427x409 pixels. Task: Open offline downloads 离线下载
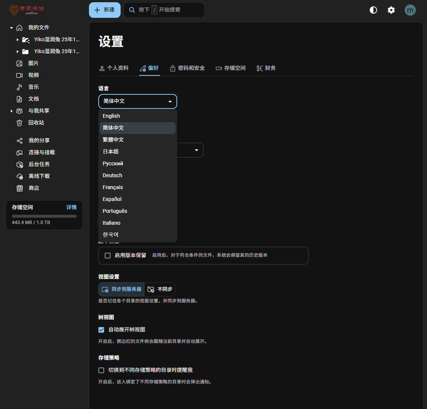tap(39, 176)
